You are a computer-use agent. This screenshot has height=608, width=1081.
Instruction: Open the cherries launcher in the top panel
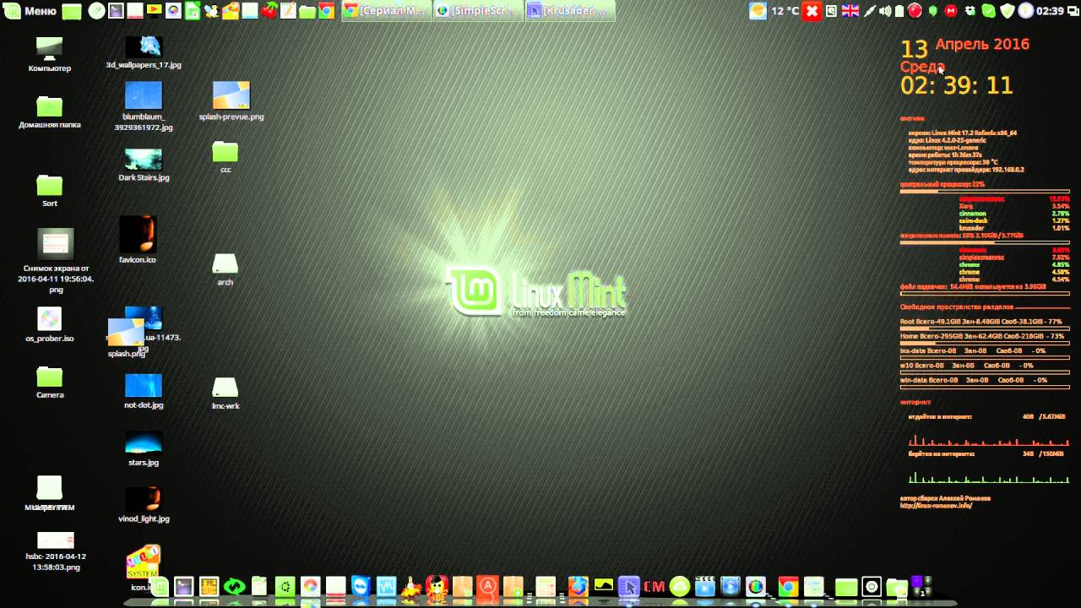[269, 11]
